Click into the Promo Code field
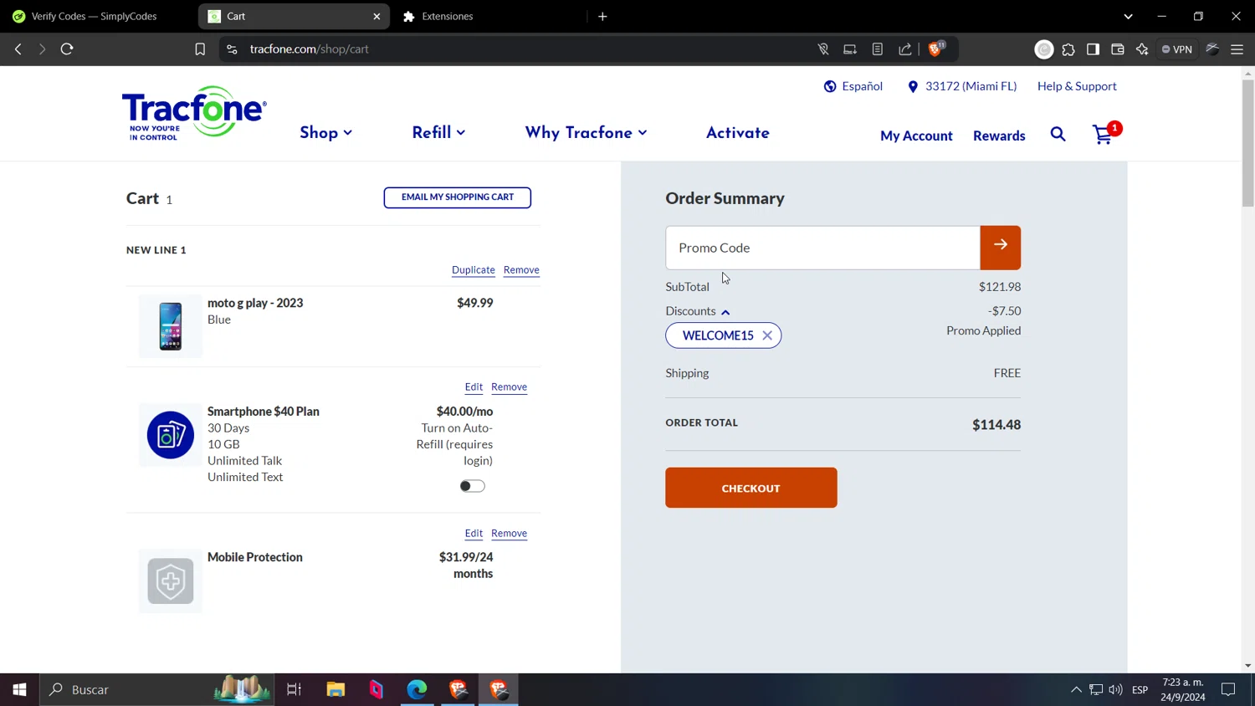 coord(822,248)
